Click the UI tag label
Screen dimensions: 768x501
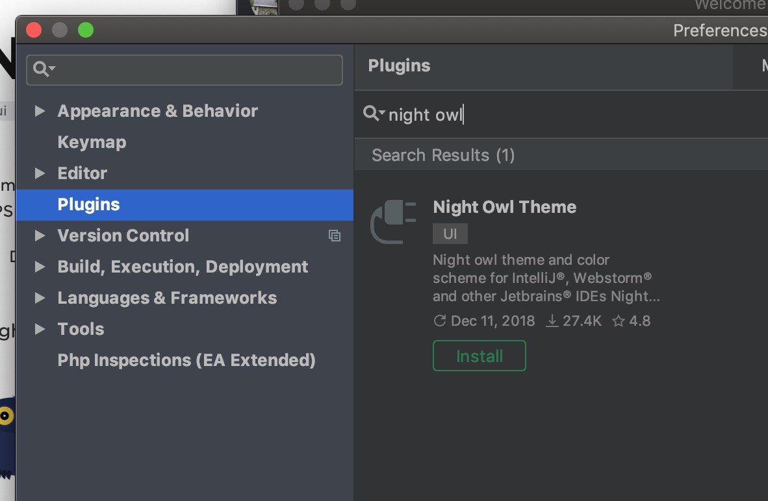pos(450,234)
